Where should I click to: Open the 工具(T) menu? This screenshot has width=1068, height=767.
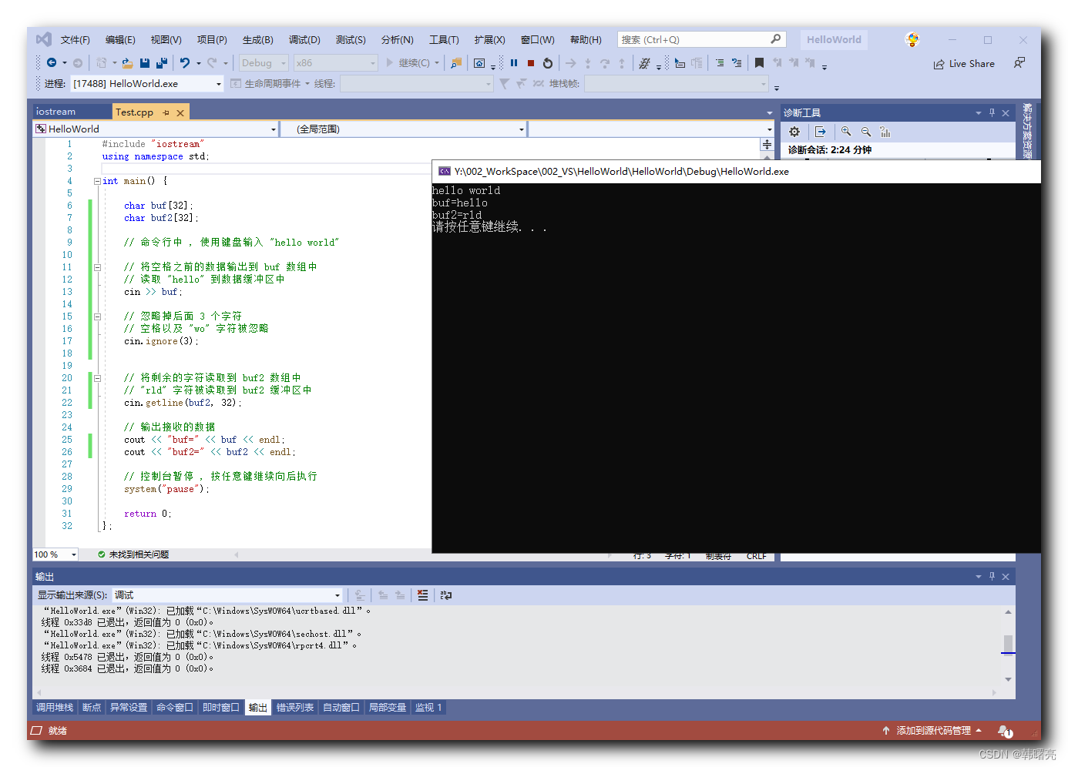pos(444,40)
